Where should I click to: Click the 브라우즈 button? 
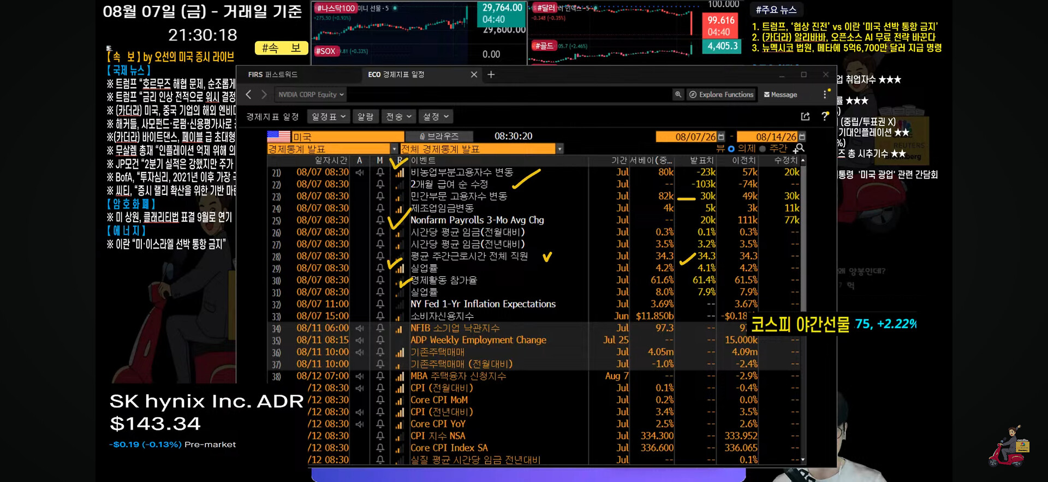pos(439,136)
